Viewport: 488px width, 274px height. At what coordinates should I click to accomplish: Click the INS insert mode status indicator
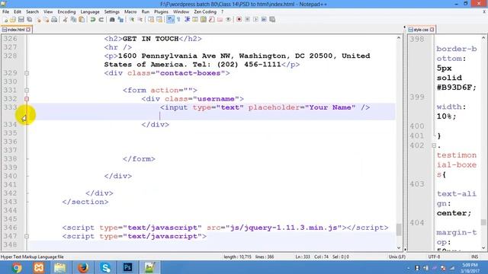coord(474,257)
